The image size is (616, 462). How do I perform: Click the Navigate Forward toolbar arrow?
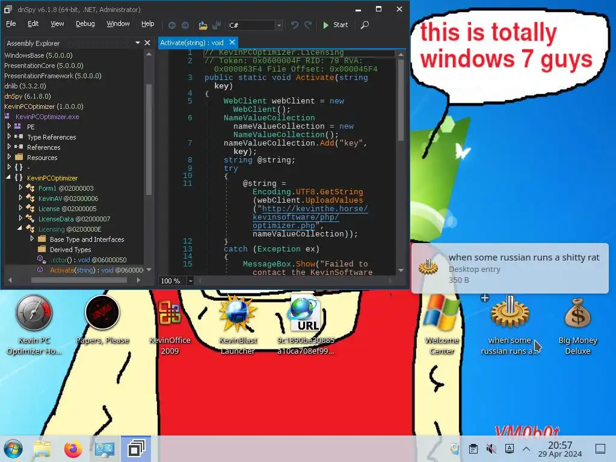(x=185, y=25)
